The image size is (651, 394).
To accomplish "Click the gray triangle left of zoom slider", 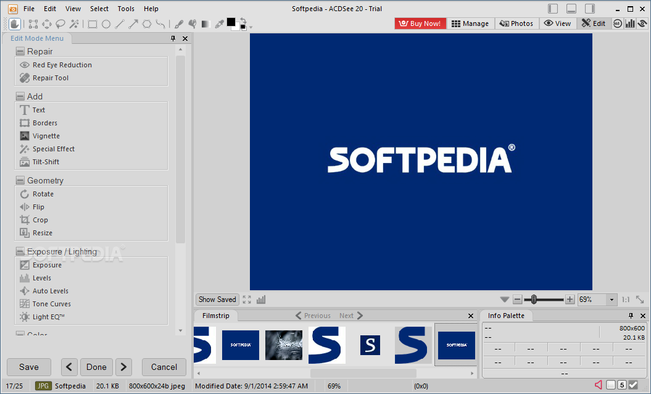I will [504, 300].
